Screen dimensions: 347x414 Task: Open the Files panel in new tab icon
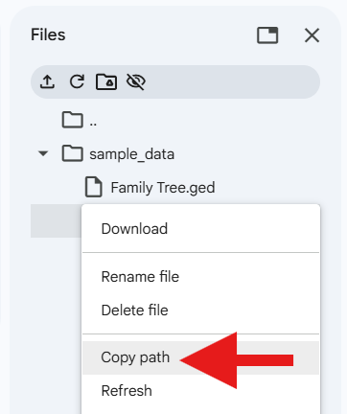267,35
